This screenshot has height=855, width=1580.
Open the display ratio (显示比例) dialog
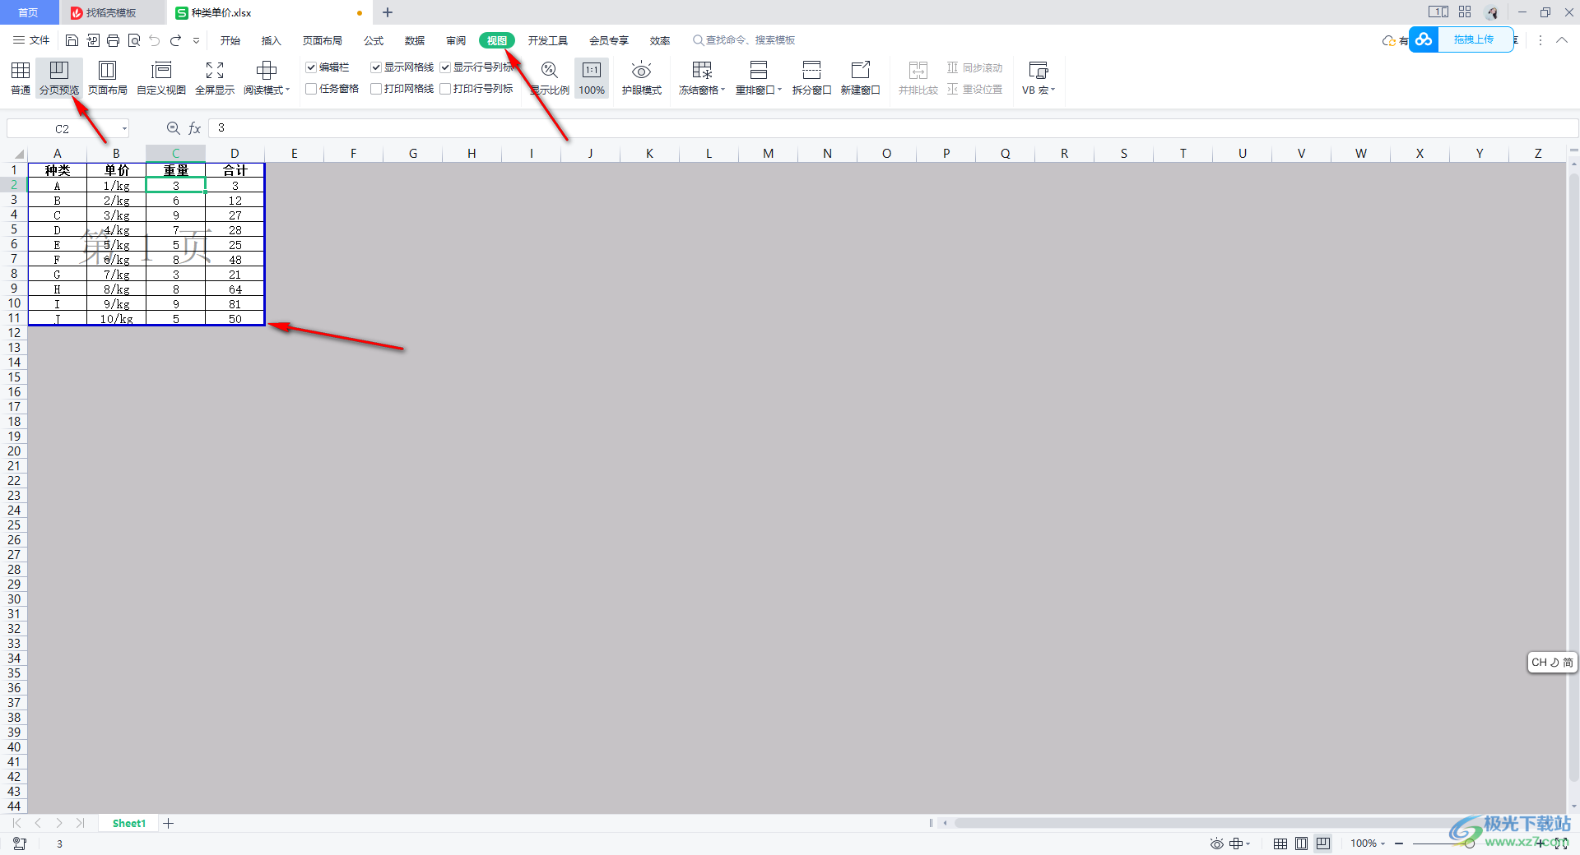click(550, 78)
